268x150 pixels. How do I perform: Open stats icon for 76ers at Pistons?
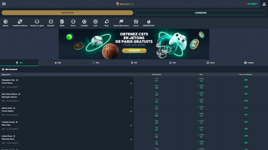[x=131, y=83]
